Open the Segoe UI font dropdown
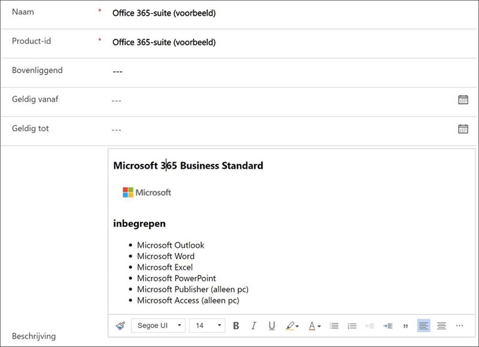479x347 pixels. click(158, 326)
